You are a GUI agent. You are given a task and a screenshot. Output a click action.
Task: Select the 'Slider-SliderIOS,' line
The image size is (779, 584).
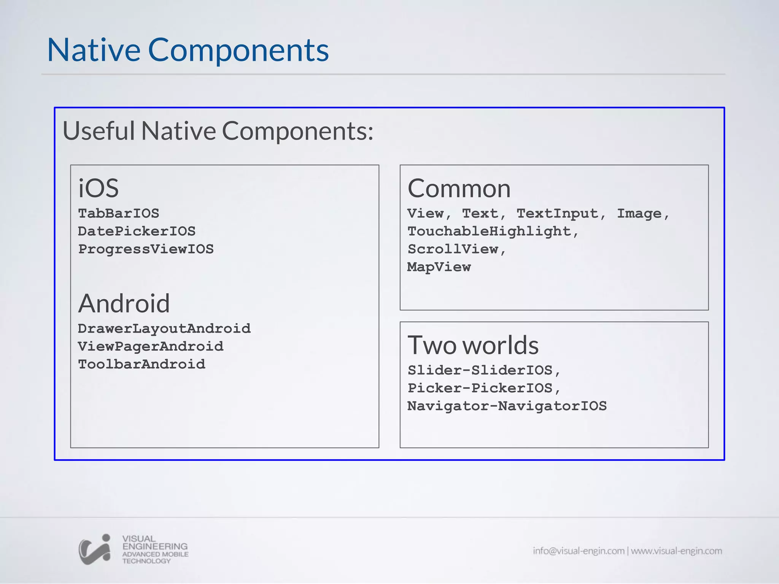(484, 370)
